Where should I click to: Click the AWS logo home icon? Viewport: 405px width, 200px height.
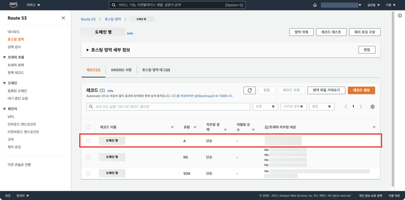point(13,5)
